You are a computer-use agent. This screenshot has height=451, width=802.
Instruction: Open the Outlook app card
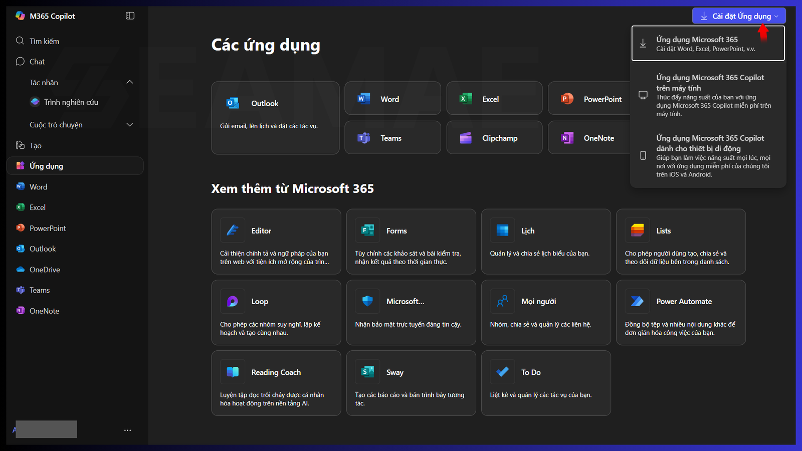(x=275, y=118)
